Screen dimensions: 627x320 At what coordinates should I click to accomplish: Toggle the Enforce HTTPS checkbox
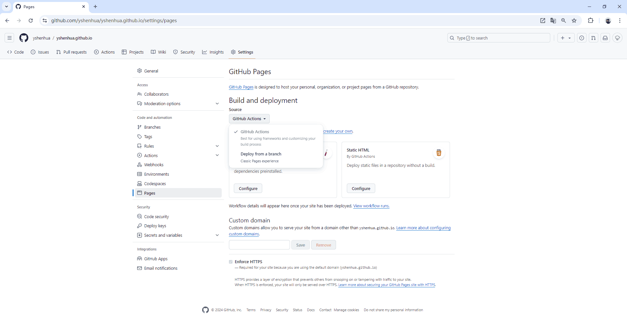tap(231, 262)
